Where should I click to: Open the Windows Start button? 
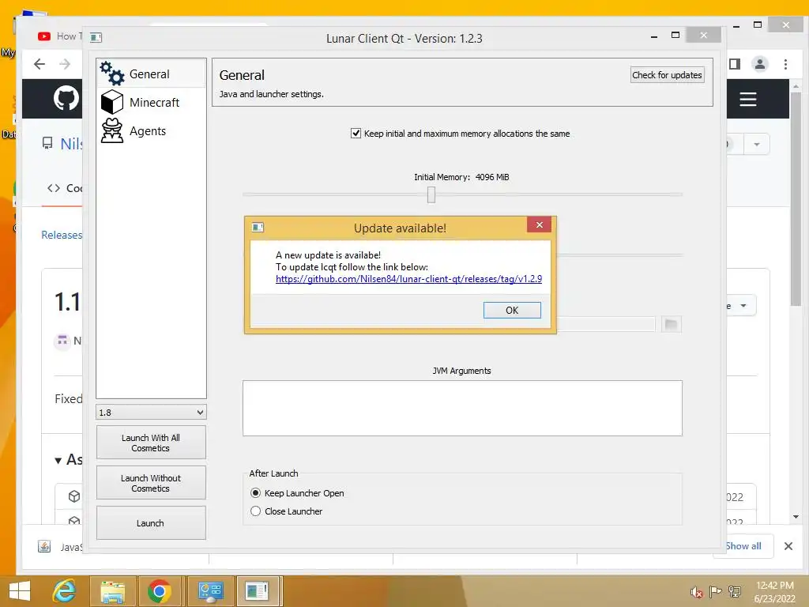pos(20,591)
